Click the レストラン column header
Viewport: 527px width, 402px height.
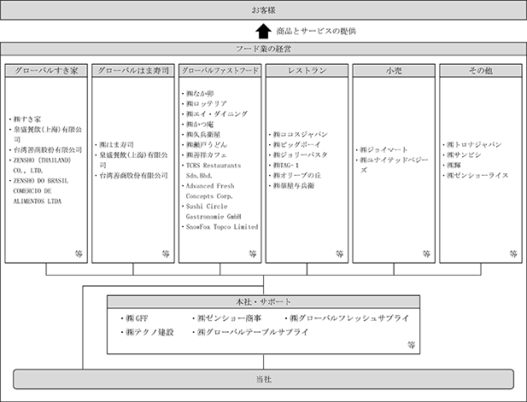click(307, 71)
